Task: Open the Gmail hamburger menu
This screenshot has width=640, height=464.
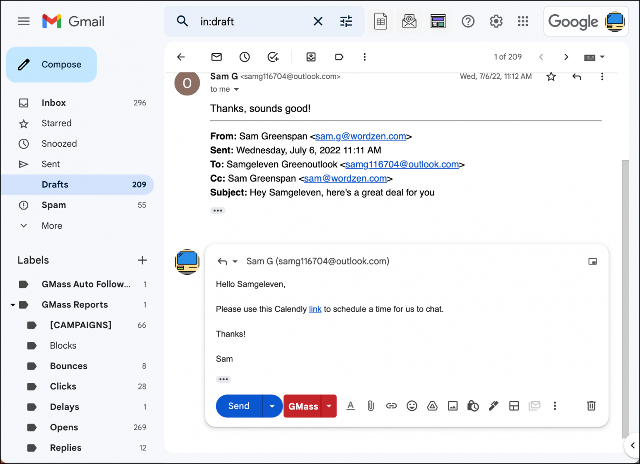Action: pos(24,21)
